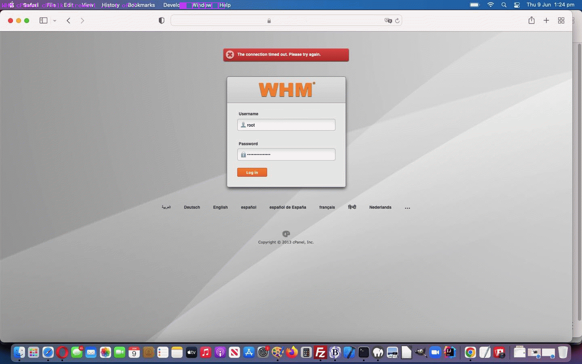Switch language to Arabic link
The height and width of the screenshot is (364, 582).
pos(166,207)
